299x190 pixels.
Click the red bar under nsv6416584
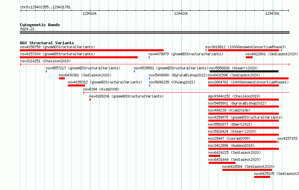click(x=247, y=170)
